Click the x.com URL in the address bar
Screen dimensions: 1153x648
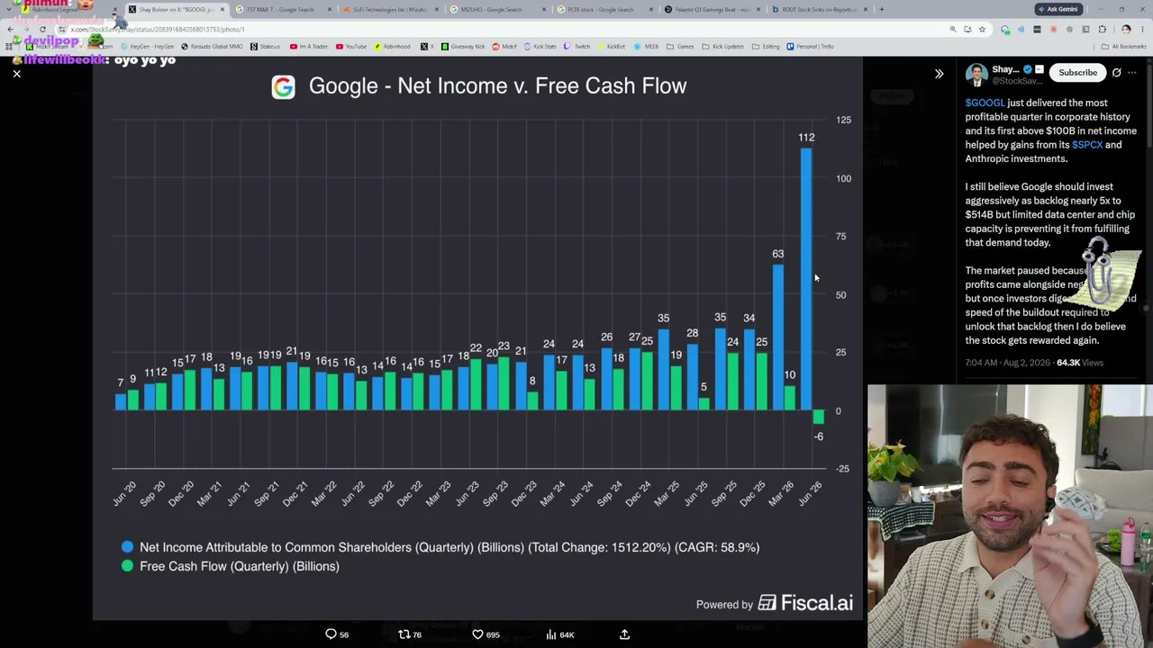157,29
